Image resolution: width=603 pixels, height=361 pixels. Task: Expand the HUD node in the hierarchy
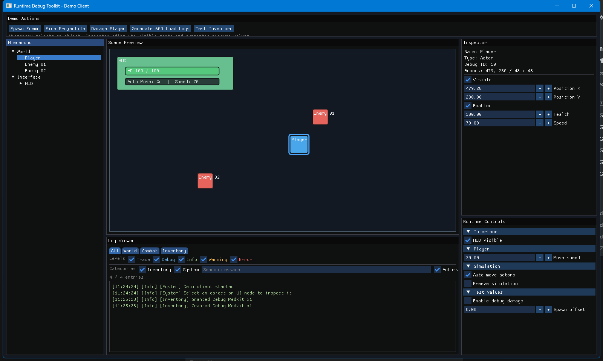[21, 83]
